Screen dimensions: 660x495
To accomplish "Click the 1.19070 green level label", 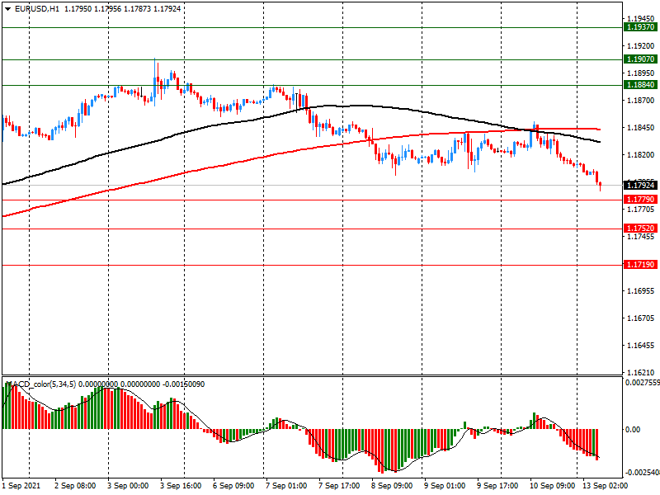I will (641, 59).
